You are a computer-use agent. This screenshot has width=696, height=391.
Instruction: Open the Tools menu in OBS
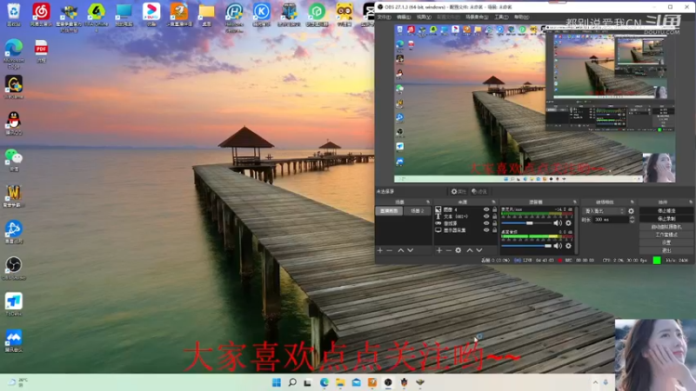tap(501, 17)
